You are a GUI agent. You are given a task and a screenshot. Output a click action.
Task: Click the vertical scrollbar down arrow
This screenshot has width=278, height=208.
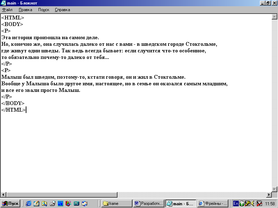pos(275,189)
